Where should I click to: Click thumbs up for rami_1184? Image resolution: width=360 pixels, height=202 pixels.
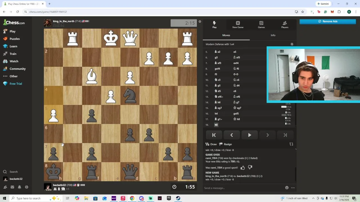(243, 168)
